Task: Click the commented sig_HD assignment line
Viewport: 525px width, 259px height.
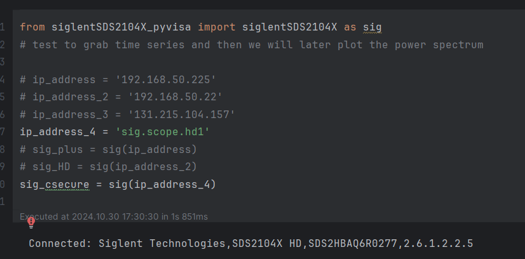Action: point(109,167)
